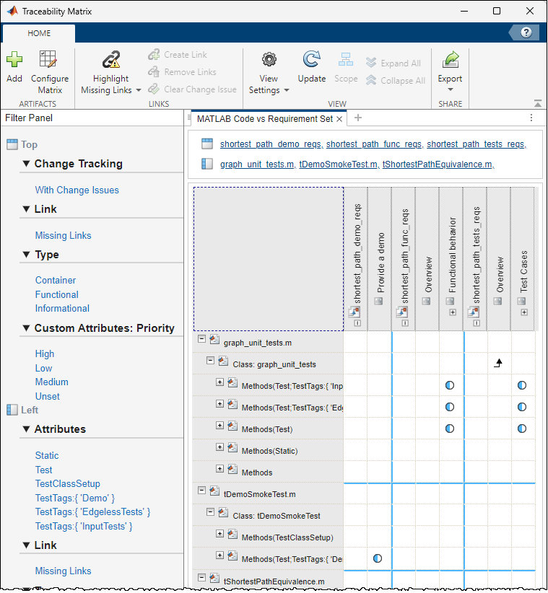Collapse Change Tracking filter section

pos(26,164)
